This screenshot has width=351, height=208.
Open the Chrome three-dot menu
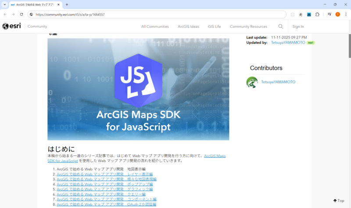tap(346, 14)
